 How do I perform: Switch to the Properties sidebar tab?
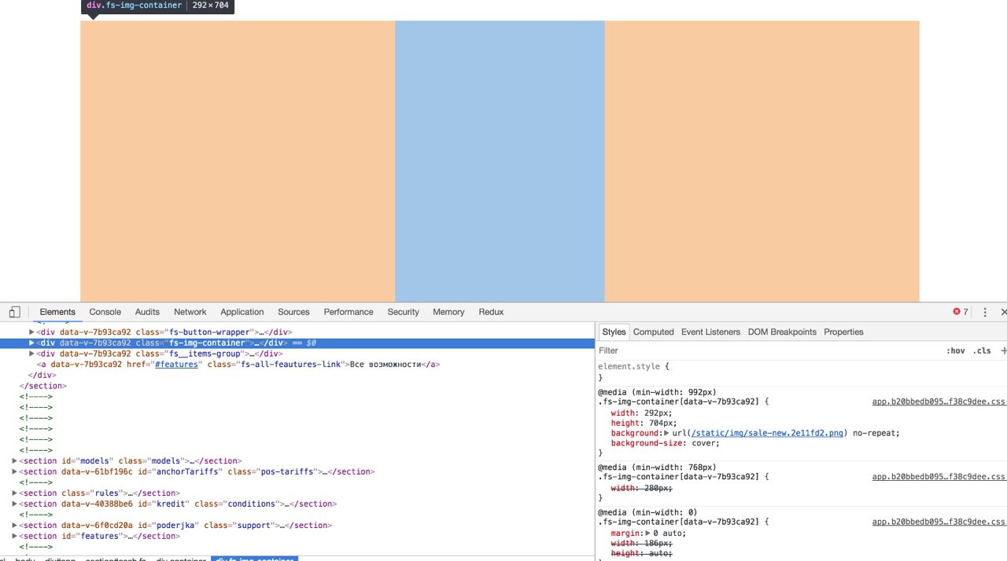(843, 332)
